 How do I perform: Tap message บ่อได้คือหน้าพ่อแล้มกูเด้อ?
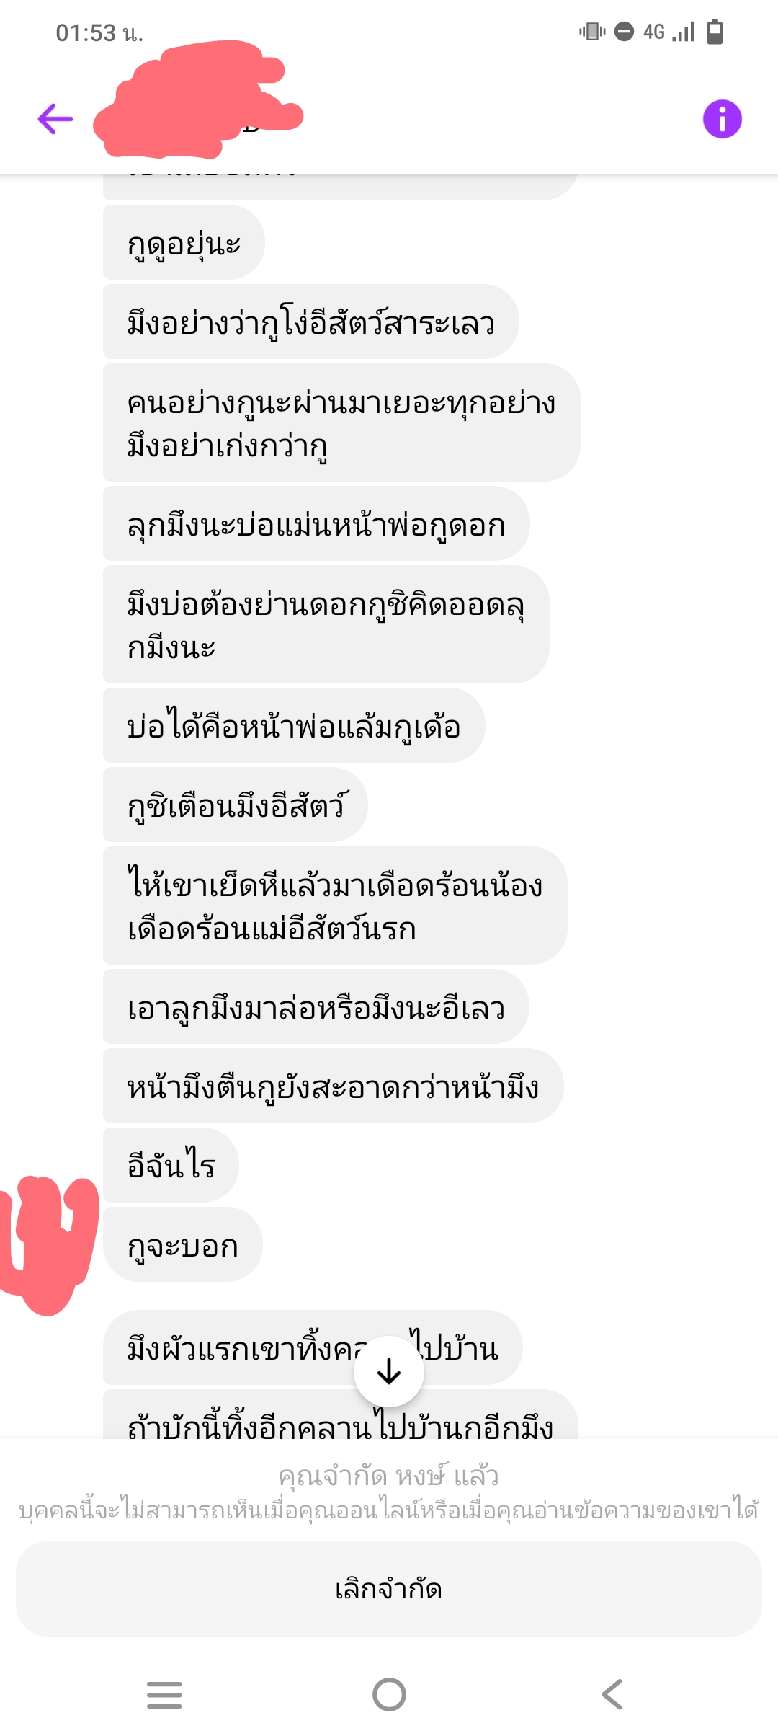click(x=294, y=725)
